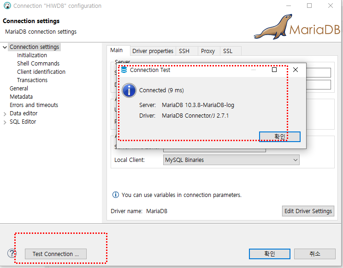Select the Transactions tree item

[32, 80]
